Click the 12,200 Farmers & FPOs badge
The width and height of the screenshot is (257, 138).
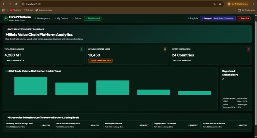point(100,61)
